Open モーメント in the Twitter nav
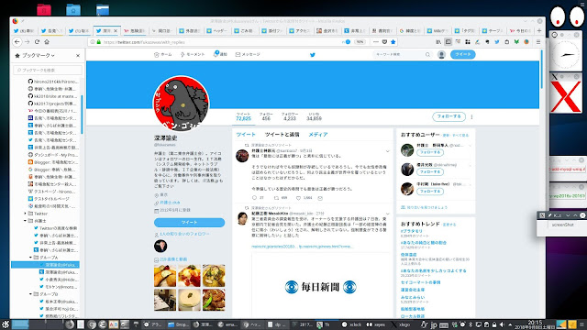Viewport: 587px width, 330px height. click(x=193, y=55)
